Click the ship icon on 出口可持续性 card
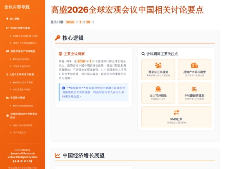 [158, 89]
